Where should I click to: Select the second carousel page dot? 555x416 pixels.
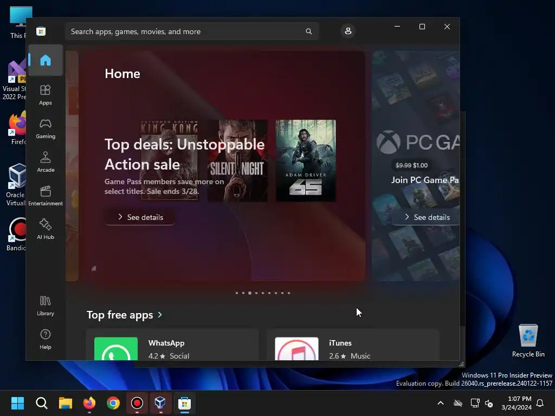tap(243, 293)
